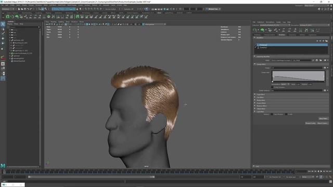The image size is (333, 187).
Task: Click the first green XGen shelf icon
Action: point(8,17)
